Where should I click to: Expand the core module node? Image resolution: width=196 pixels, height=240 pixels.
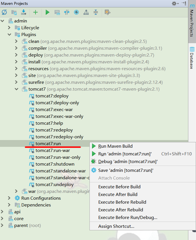pyautogui.click(x=2, y=219)
